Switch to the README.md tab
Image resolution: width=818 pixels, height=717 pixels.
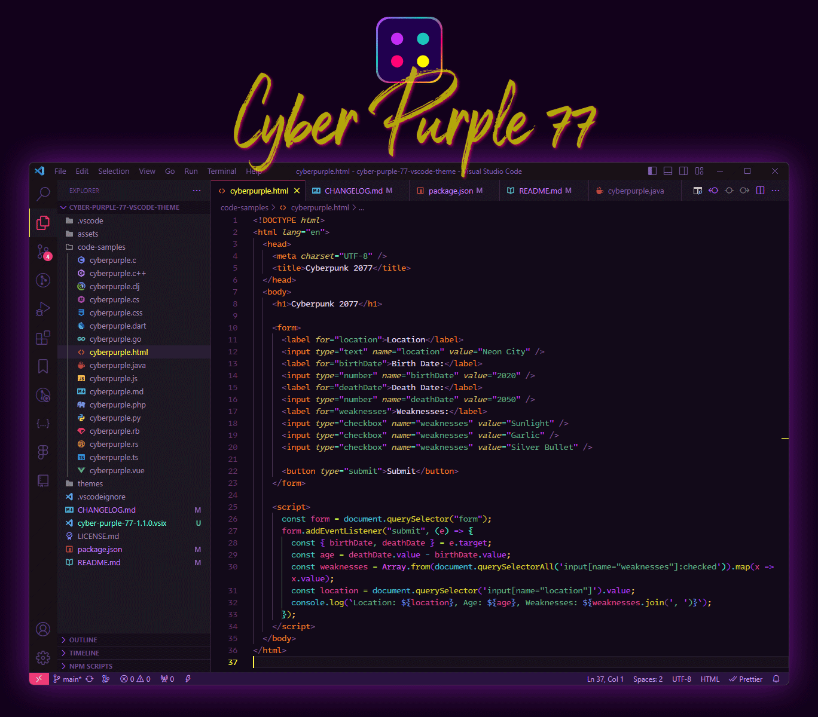[544, 191]
